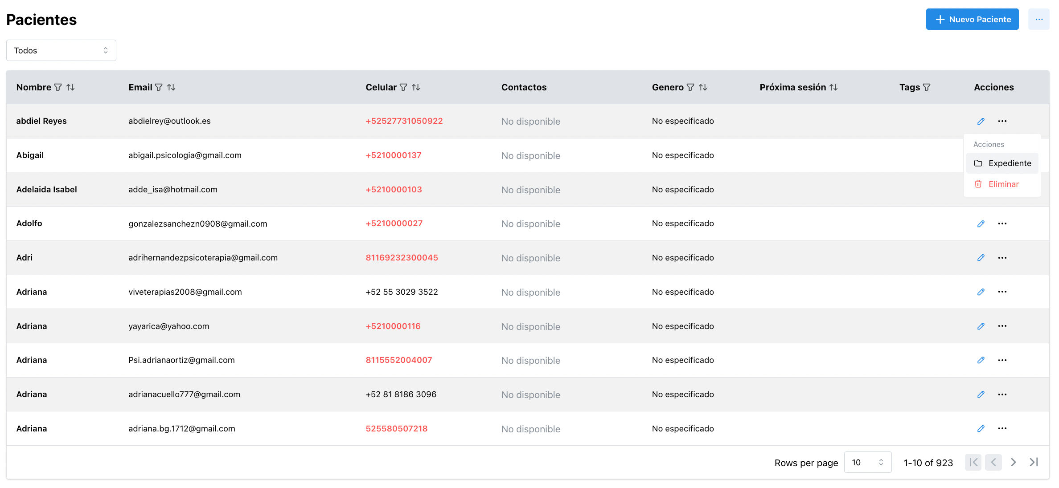Open the Todos filter dropdown

61,50
